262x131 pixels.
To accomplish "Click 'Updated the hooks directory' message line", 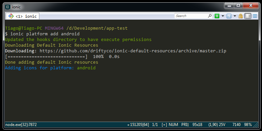I will point(78,40).
